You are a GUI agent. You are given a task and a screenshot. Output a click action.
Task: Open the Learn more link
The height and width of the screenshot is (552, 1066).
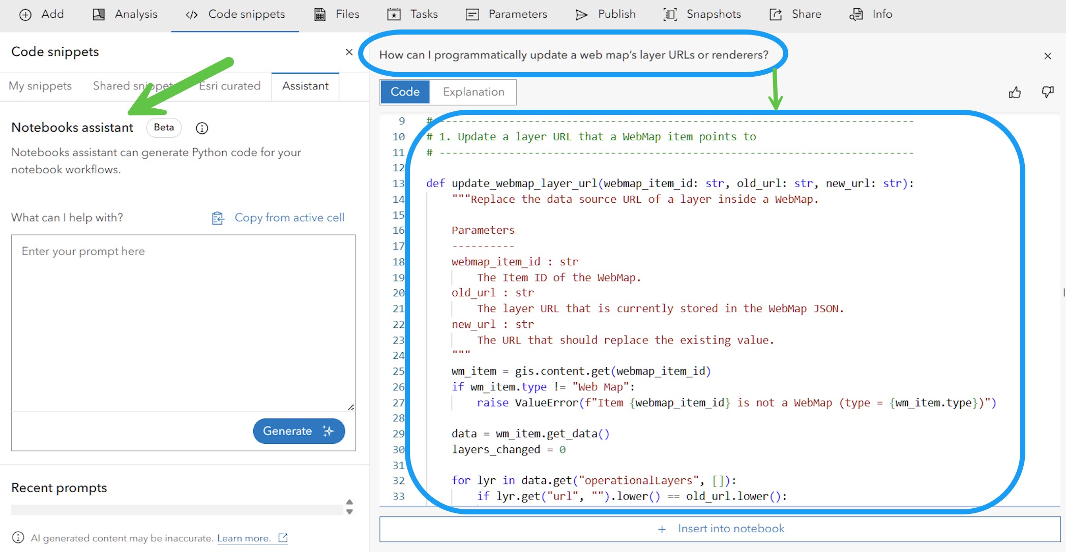244,538
